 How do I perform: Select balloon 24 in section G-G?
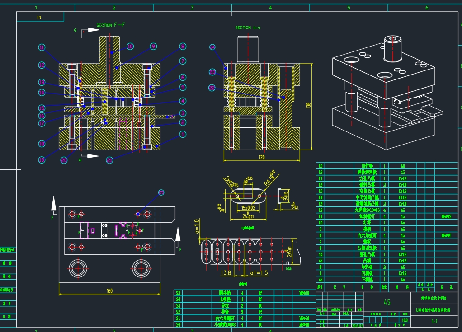point(212,47)
